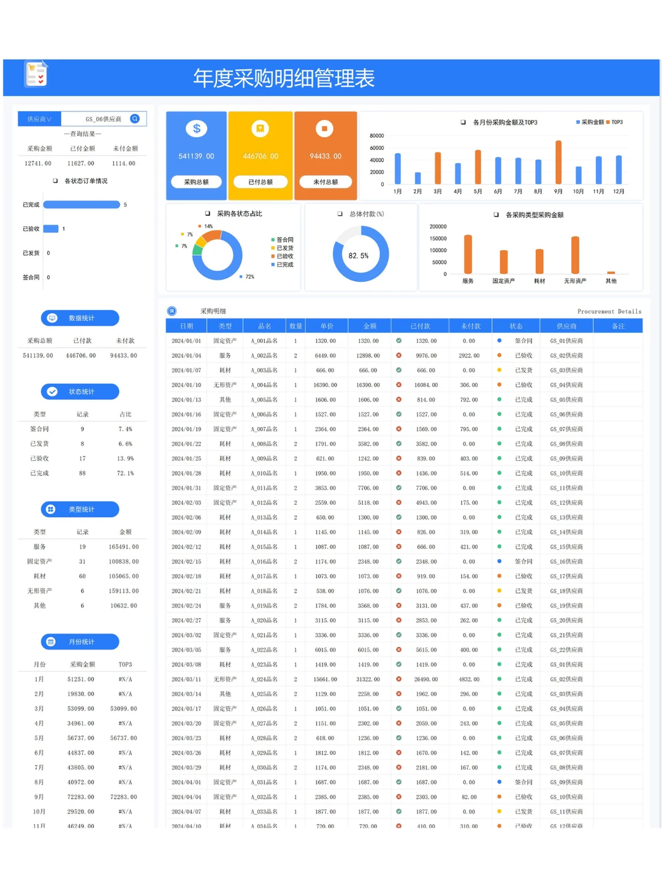
Task: Click the 已付总额 button on yellow card
Action: pyautogui.click(x=260, y=182)
